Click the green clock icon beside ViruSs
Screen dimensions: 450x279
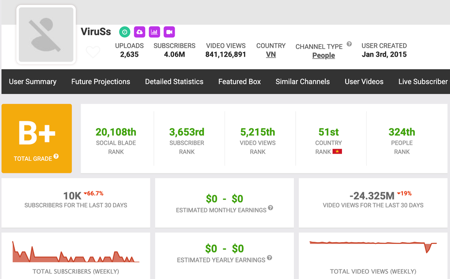click(x=125, y=32)
